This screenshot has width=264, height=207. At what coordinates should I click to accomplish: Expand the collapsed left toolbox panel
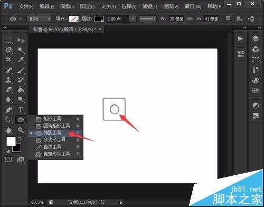5,27
